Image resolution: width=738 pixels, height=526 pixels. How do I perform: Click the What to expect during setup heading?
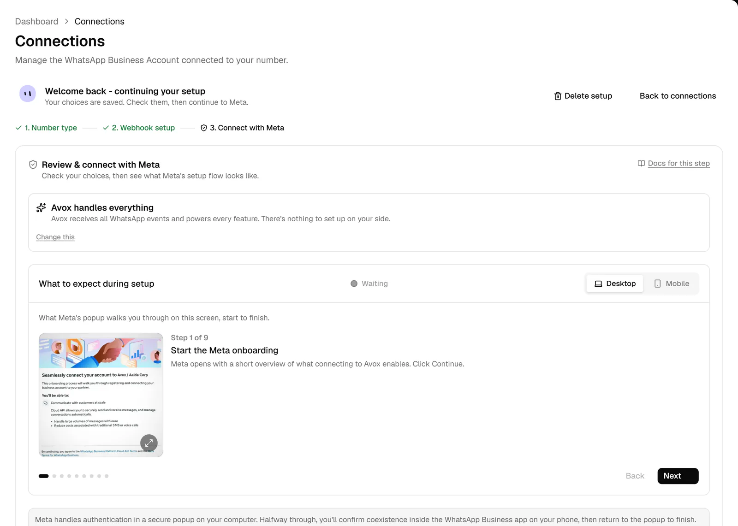(96, 284)
